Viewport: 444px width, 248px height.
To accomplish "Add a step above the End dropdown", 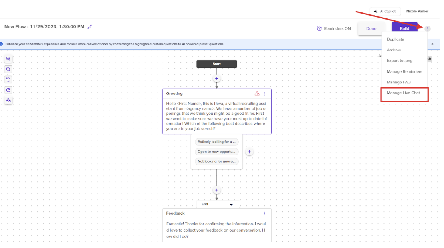I will (x=217, y=190).
